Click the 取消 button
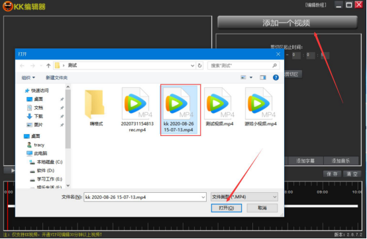 pos(262,208)
